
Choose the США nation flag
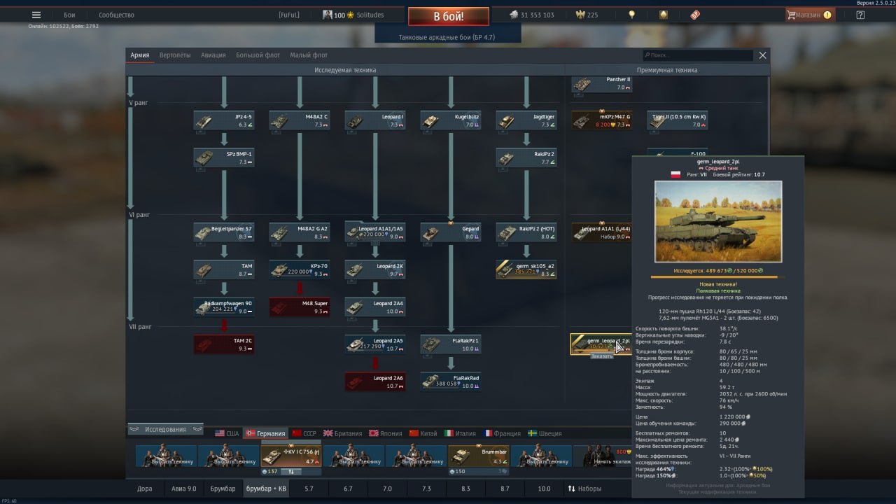click(227, 433)
